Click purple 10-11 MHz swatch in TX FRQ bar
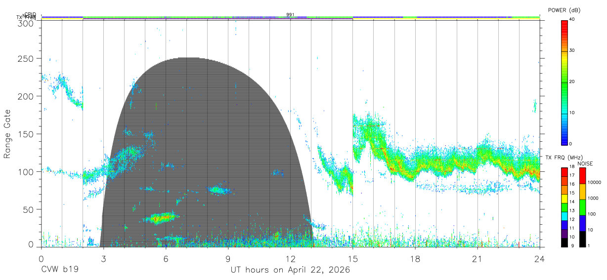The height and width of the screenshot is (280, 607). pyautogui.click(x=564, y=233)
